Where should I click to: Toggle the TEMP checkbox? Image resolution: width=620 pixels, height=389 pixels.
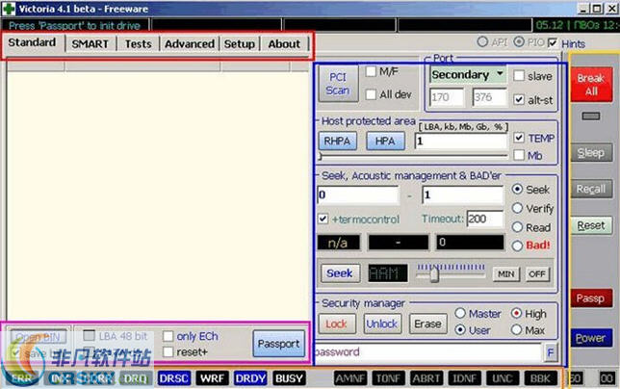tap(520, 138)
